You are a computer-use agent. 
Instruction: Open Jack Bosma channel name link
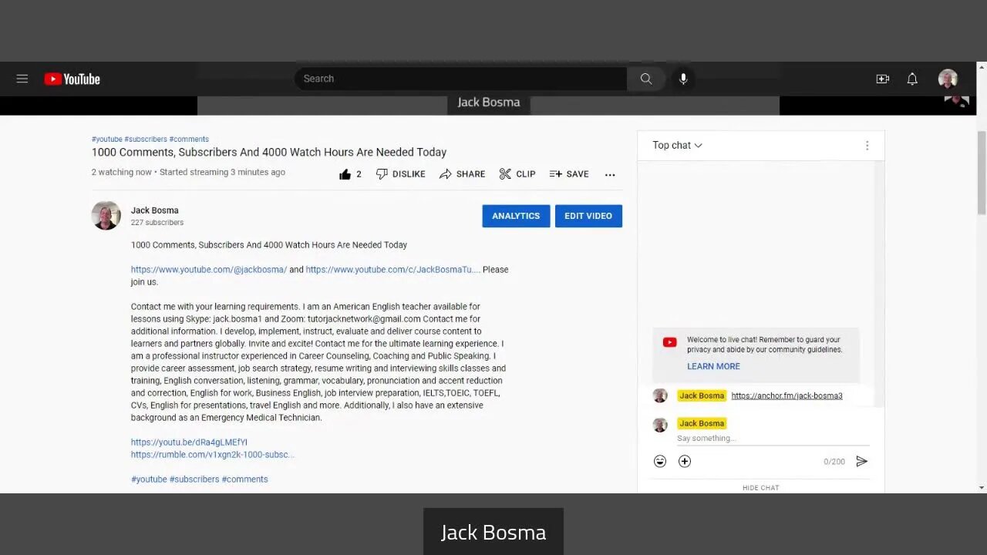154,210
